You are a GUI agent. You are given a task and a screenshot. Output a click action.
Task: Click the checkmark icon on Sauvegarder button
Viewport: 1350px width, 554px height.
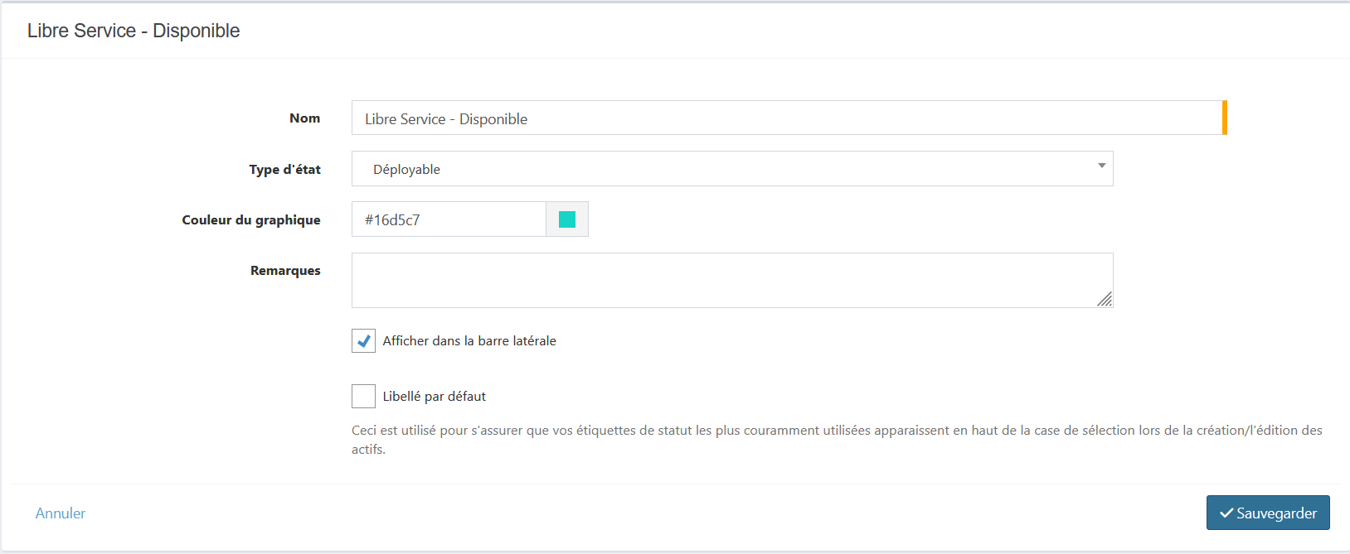[x=1226, y=513]
